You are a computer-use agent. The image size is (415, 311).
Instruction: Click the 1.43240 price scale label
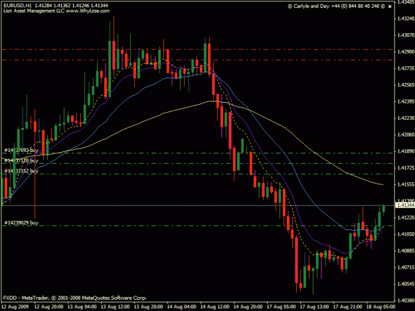406,19
